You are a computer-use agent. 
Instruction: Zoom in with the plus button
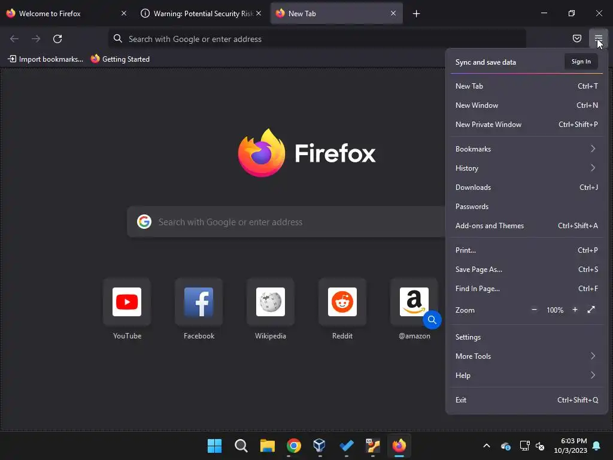click(575, 310)
